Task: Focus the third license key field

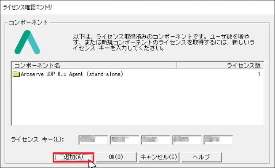Action: point(155,140)
